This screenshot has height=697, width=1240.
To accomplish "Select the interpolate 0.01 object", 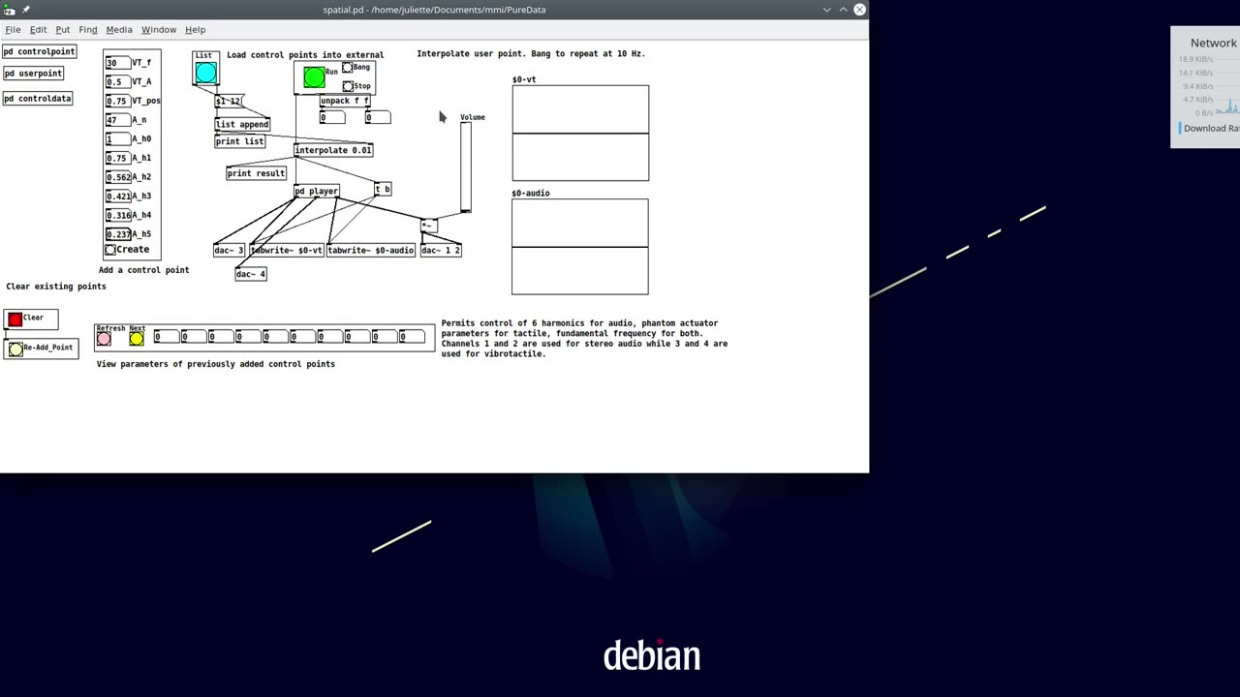I will (x=333, y=150).
